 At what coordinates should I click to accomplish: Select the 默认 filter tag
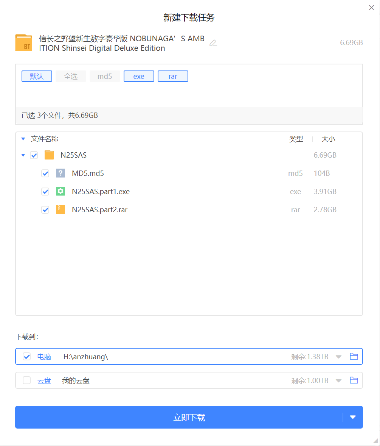click(37, 76)
